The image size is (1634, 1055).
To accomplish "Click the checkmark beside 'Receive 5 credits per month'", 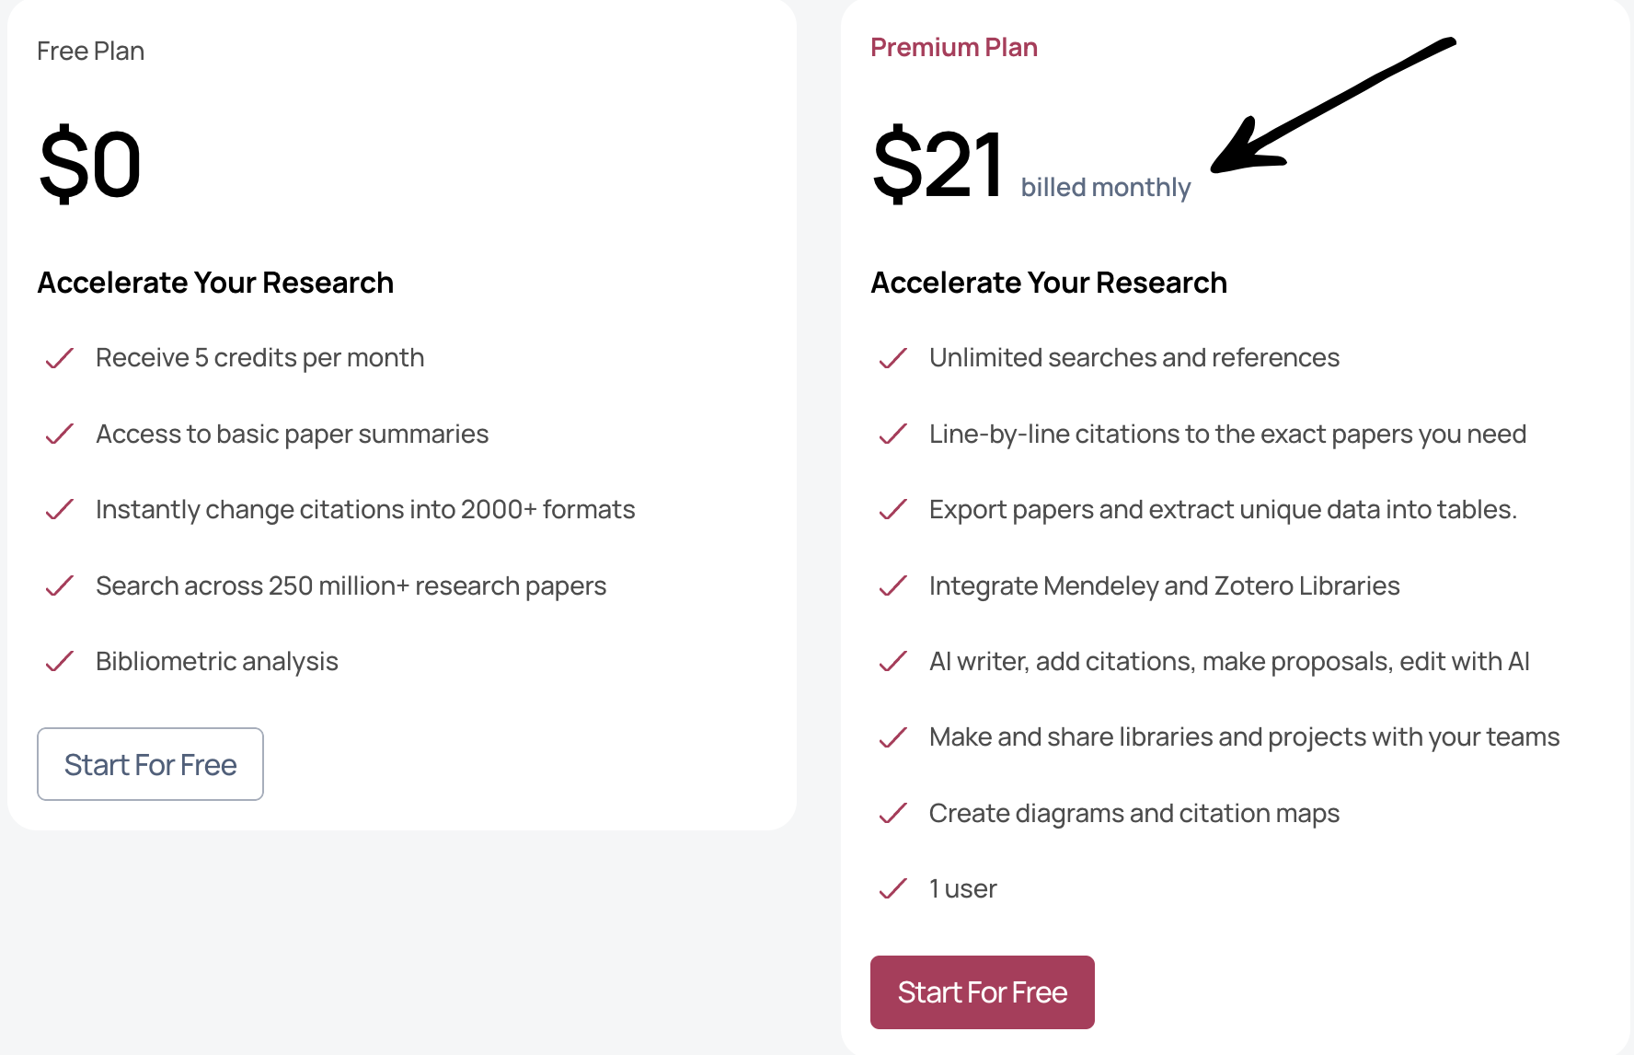I will [x=57, y=359].
